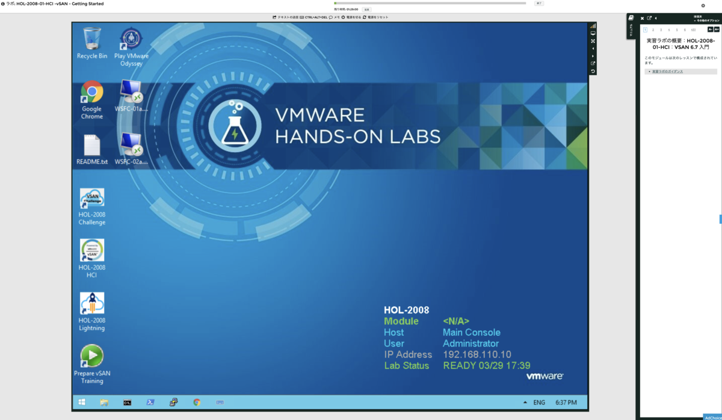Open the on-screen keyboard taskbar icon
Screen dimensions: 722x420
220,403
